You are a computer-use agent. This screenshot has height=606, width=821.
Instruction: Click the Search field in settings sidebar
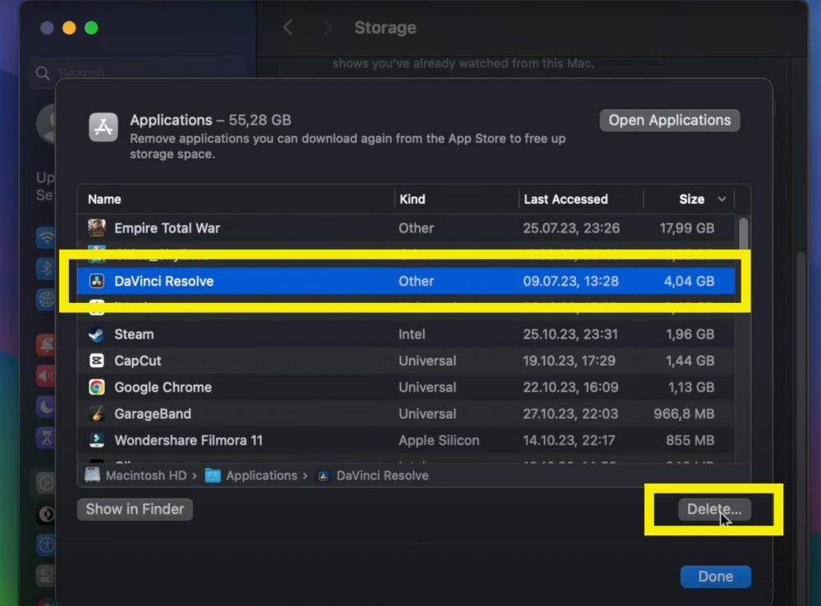pyautogui.click(x=138, y=73)
